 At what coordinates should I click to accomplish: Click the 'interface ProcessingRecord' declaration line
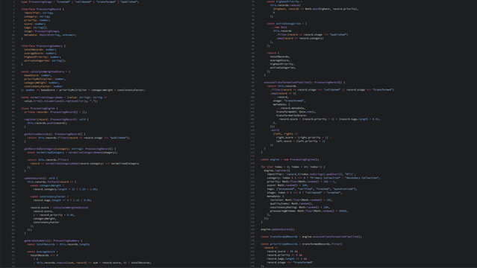tap(43, 9)
